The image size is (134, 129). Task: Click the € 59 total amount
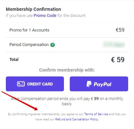[x=118, y=59]
